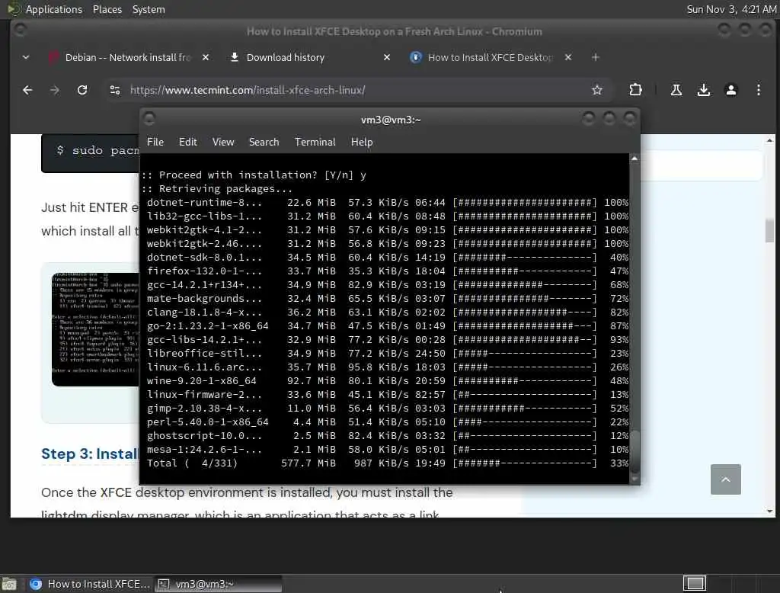
Task: Select the How to Install XFCE Desktop tab
Action: [x=490, y=57]
